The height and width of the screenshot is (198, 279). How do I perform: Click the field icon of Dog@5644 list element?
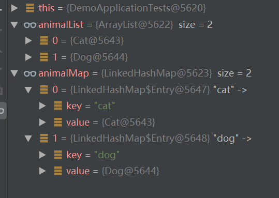click(44, 57)
